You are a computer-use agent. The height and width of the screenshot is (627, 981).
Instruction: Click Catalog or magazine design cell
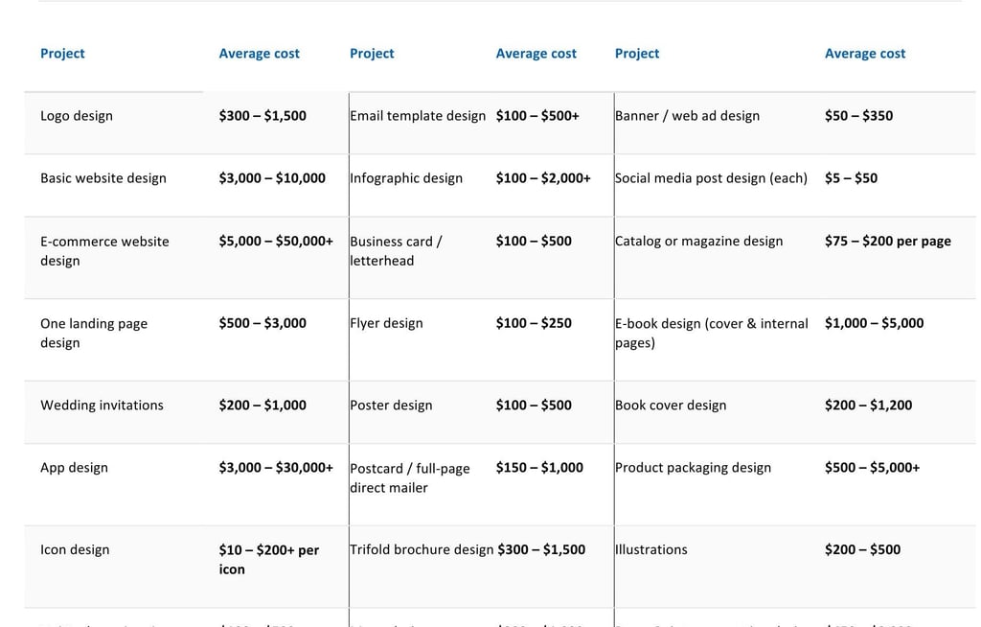click(x=698, y=242)
